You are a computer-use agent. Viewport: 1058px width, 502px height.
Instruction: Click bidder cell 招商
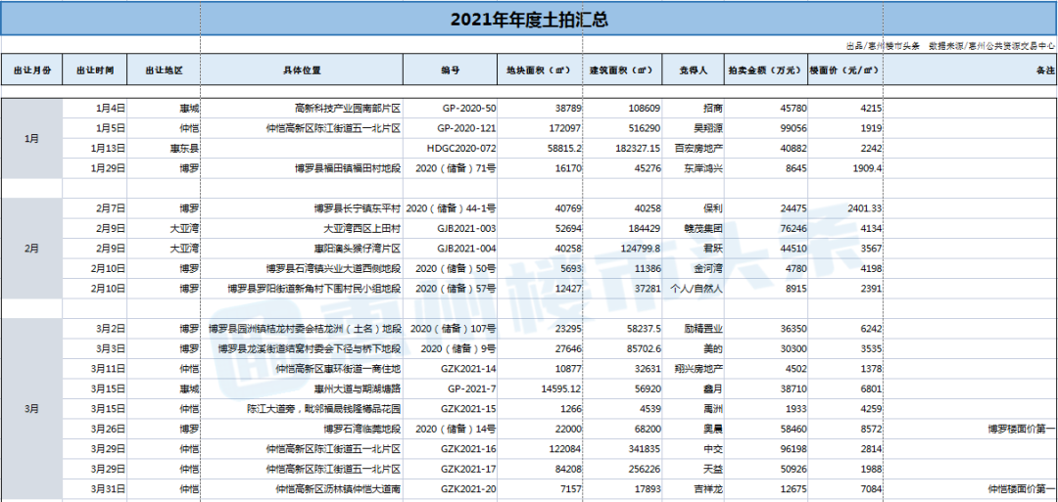click(695, 108)
